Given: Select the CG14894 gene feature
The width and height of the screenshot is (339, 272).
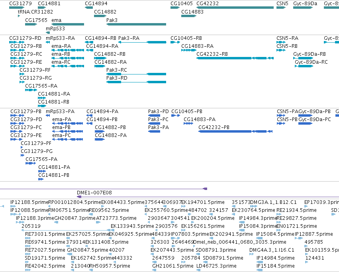Looking at the screenshot, I should [89, 8].
